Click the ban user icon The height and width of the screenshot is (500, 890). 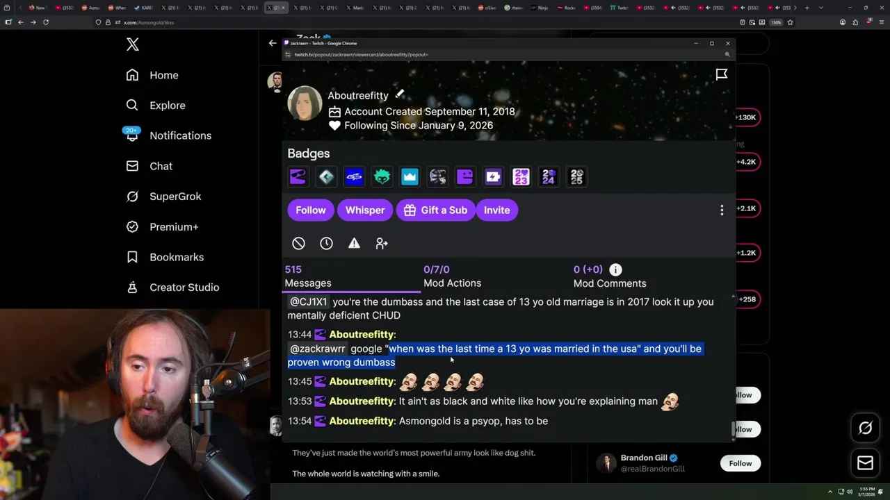tap(298, 243)
